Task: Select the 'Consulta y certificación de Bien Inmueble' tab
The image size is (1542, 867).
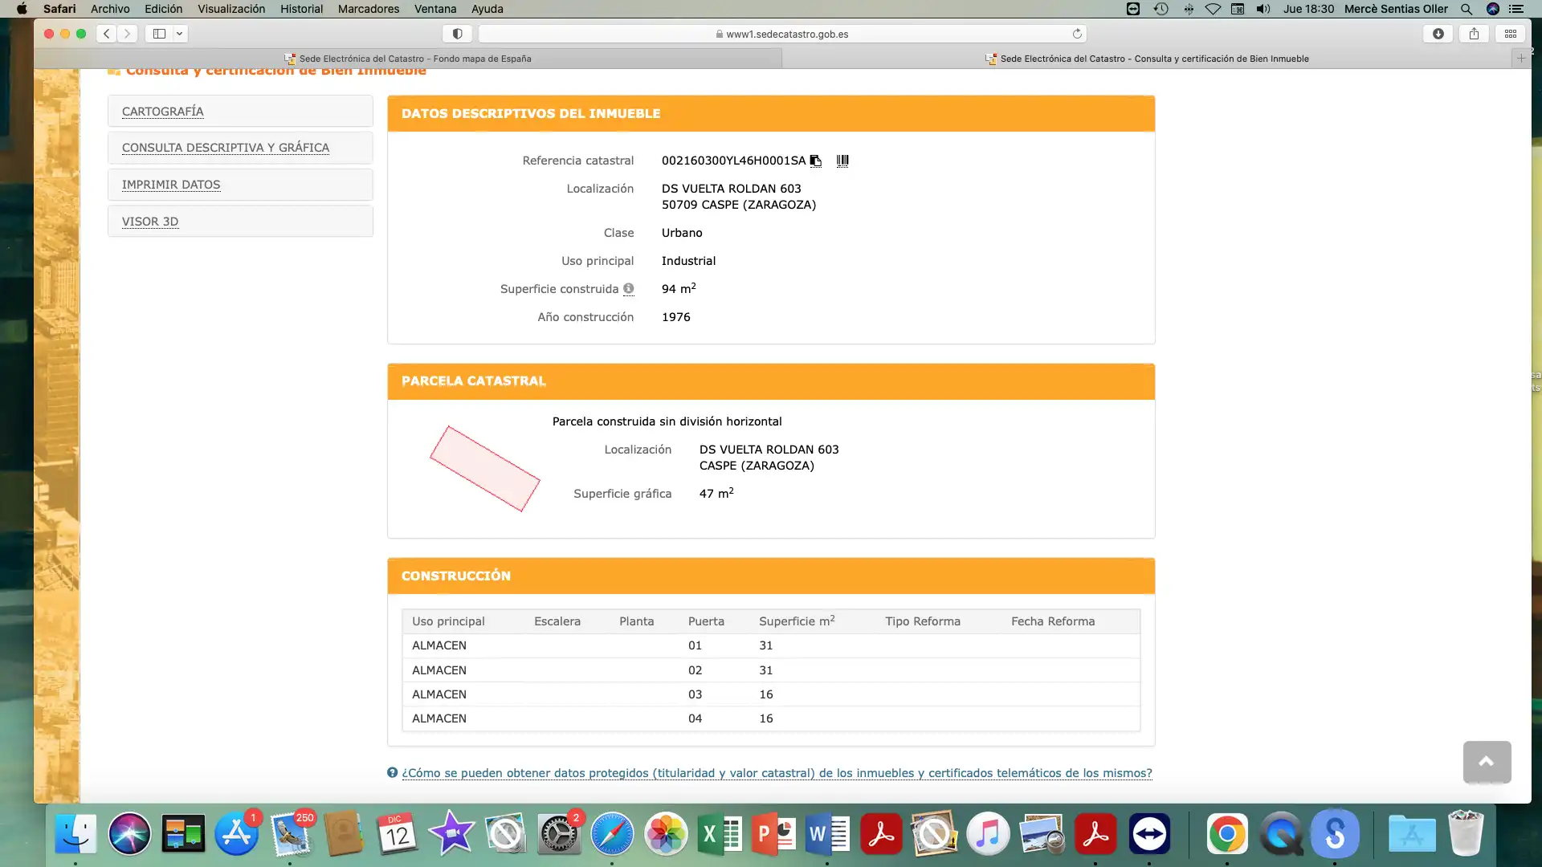Action: pos(1147,59)
